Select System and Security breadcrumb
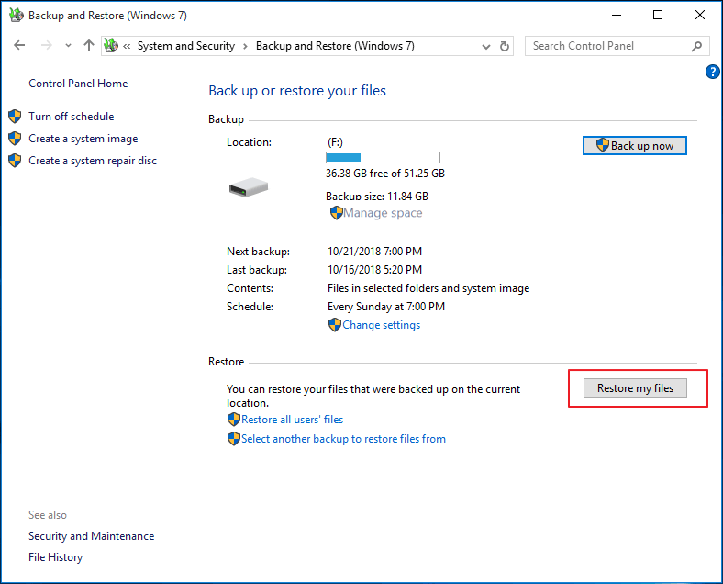Screen dimensions: 723x584 (185, 46)
